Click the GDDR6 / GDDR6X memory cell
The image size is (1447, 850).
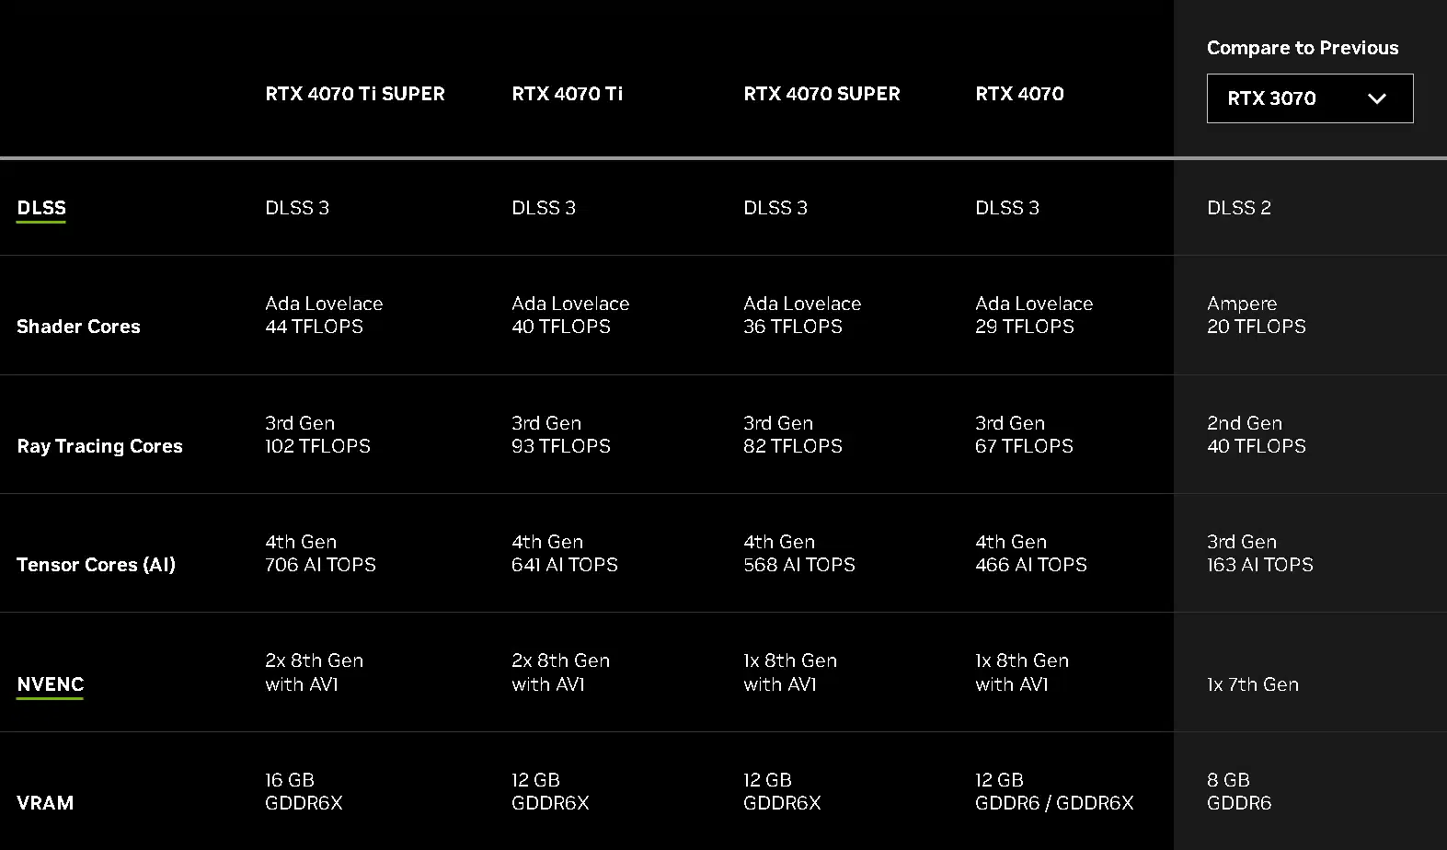click(x=1054, y=791)
